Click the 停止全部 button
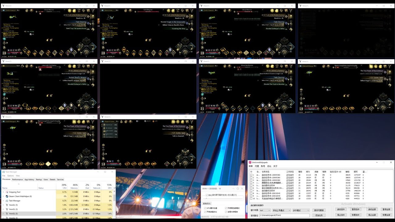The width and height of the screenshot is (395, 222). point(373,215)
